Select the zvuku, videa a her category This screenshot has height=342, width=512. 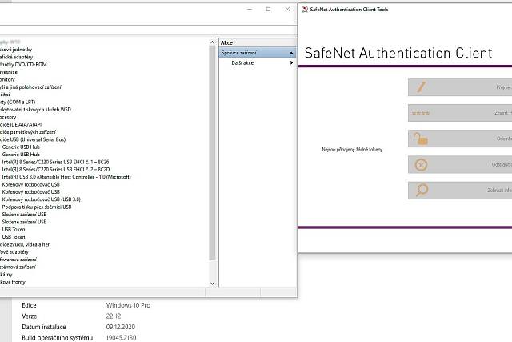25,244
